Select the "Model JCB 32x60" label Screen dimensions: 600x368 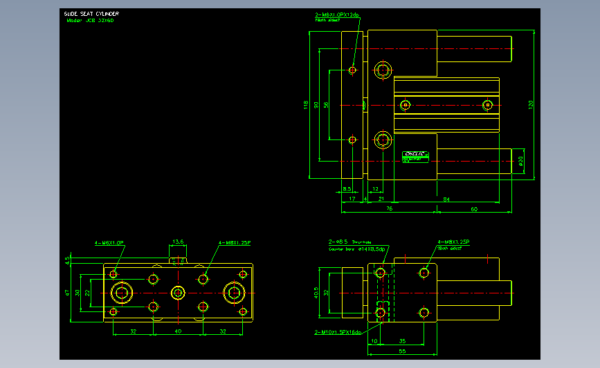click(x=90, y=21)
